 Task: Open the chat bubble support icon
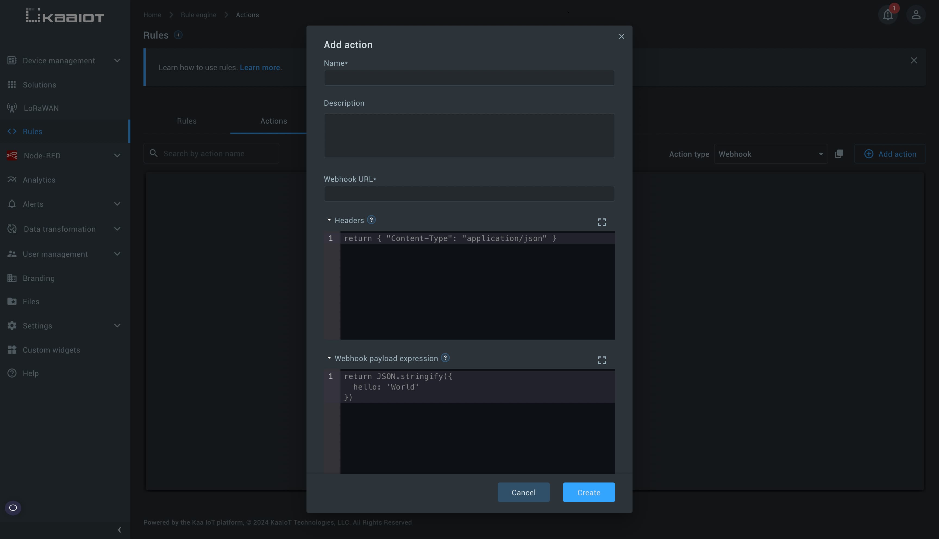(13, 508)
